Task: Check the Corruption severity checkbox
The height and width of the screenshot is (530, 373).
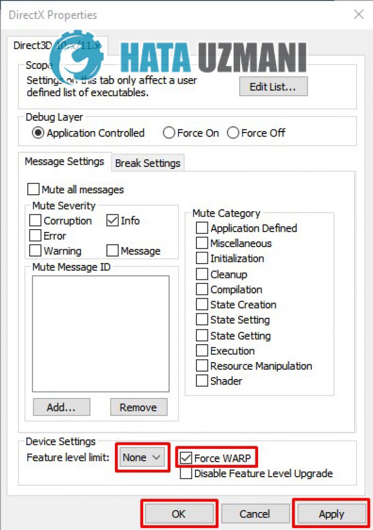Action: click(35, 221)
